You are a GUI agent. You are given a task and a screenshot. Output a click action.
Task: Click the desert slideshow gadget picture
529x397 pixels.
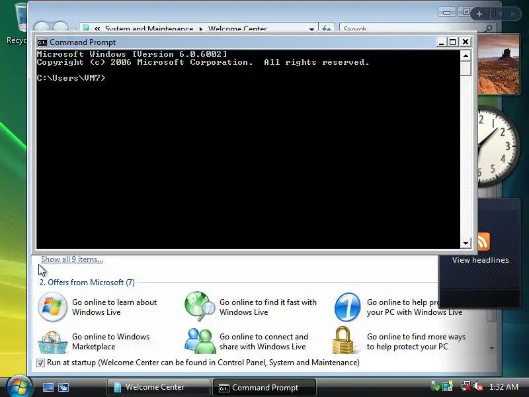[499, 64]
